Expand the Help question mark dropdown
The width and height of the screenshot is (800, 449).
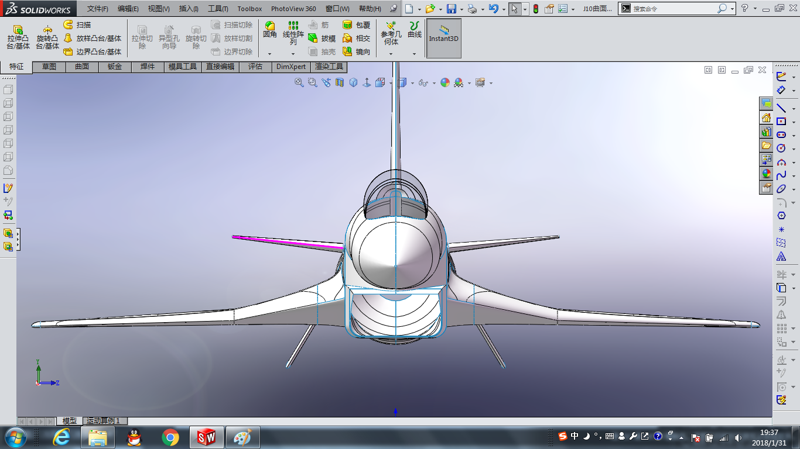(754, 9)
